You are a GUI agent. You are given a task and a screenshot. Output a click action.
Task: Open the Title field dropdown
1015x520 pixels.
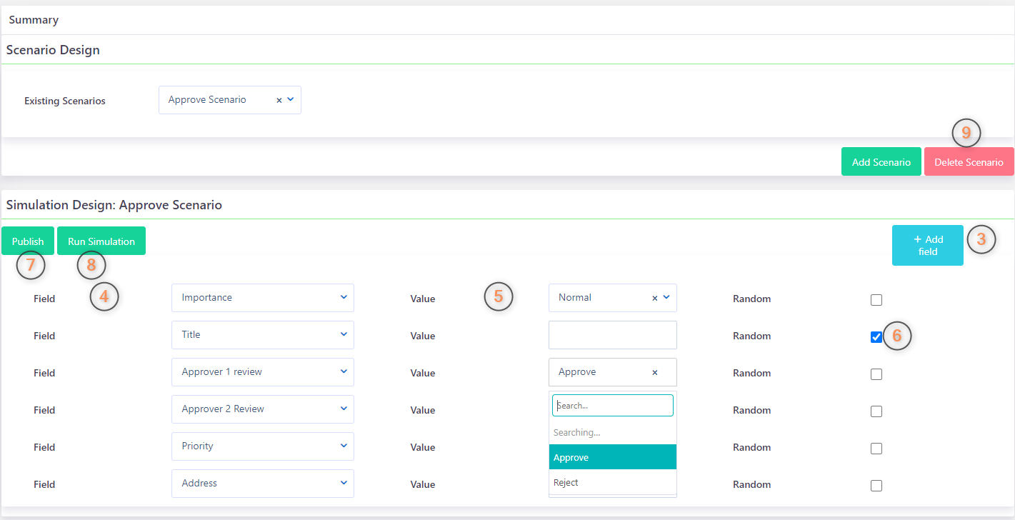coord(263,335)
